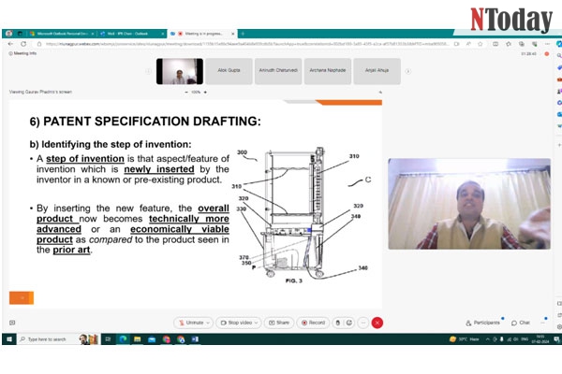Open Word from taskbar
562x374 pixels.
coord(195,338)
